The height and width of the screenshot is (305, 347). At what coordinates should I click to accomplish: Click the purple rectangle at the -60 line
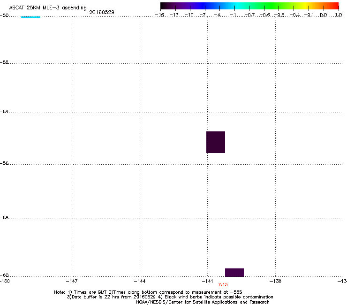tap(234, 273)
